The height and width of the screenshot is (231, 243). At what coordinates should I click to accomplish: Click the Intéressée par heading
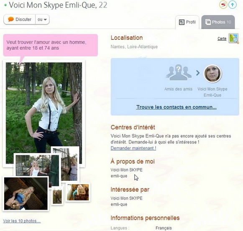point(130,190)
